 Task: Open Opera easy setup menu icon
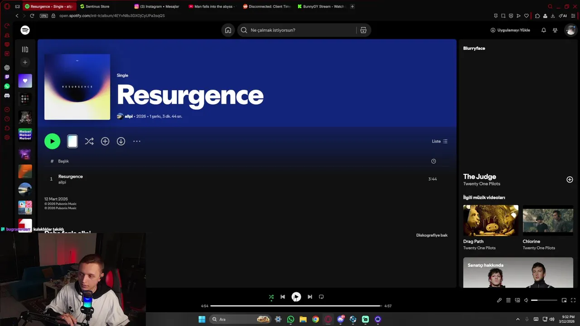click(x=573, y=15)
